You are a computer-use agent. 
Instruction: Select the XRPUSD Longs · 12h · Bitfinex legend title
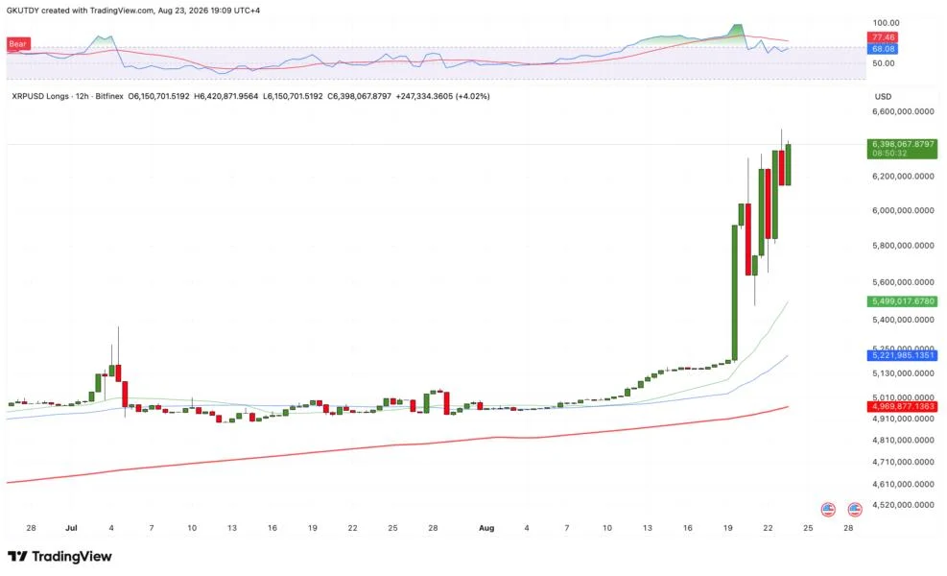(67, 96)
